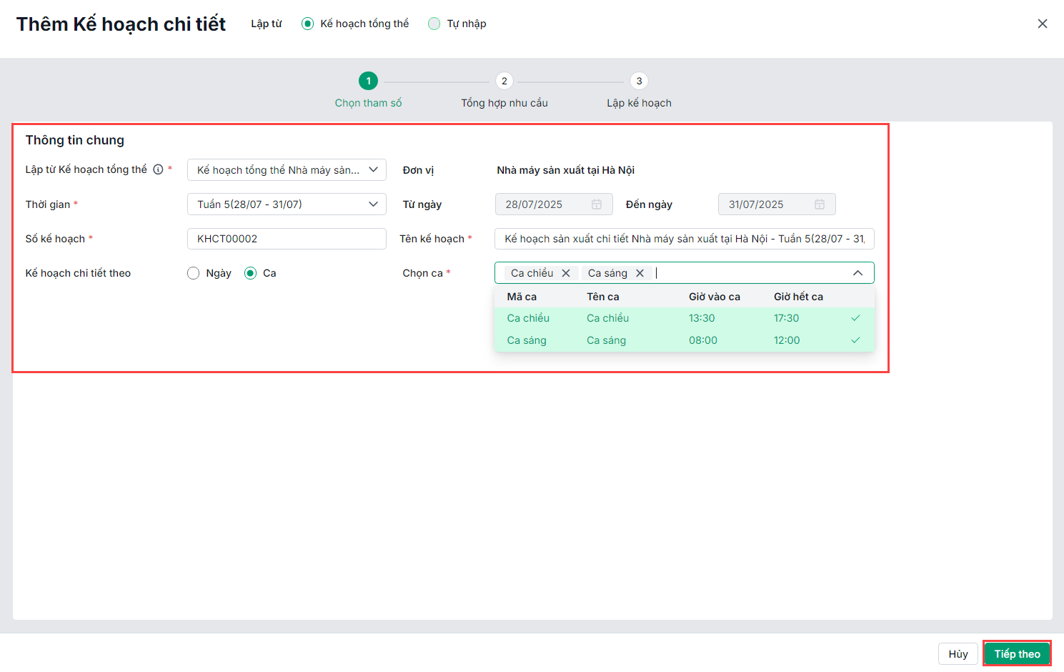Click the info icon beside Lập từ Kế hoạch tổng thể
The image size is (1064, 672).
[158, 169]
